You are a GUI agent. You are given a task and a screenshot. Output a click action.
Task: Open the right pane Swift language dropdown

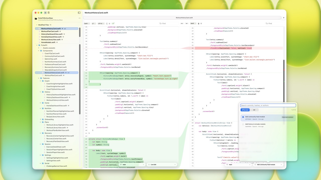click(x=193, y=23)
